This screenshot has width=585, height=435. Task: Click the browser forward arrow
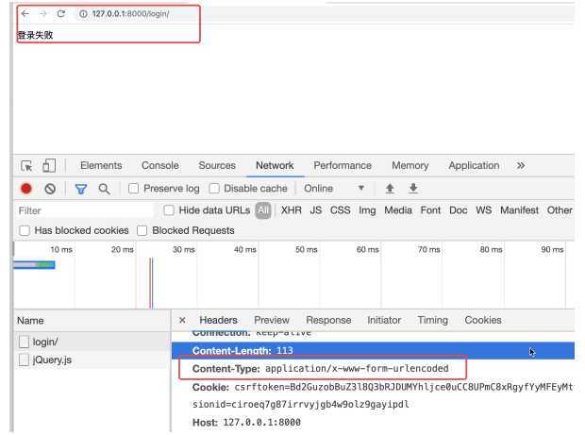click(x=42, y=14)
